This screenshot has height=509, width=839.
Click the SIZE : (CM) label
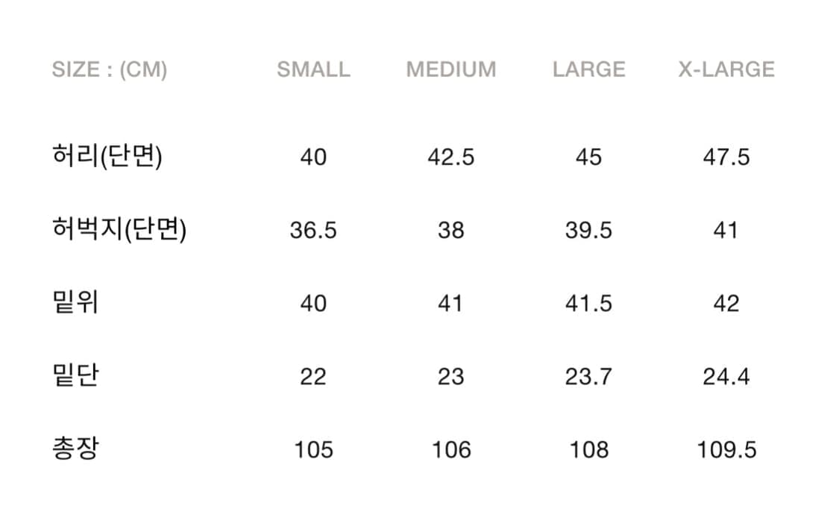(x=110, y=69)
